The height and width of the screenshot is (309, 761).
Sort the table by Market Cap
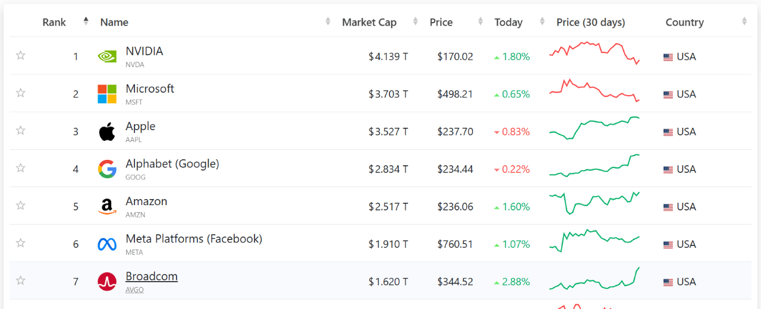tap(369, 23)
